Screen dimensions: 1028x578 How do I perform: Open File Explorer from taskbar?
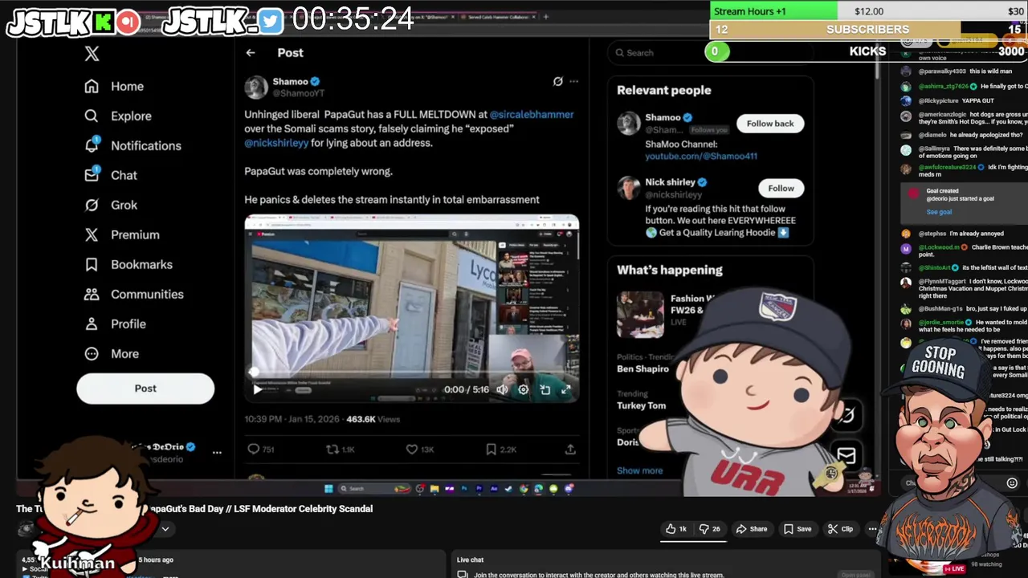[x=434, y=489]
